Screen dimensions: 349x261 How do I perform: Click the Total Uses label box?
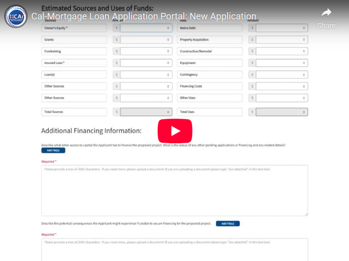click(210, 112)
